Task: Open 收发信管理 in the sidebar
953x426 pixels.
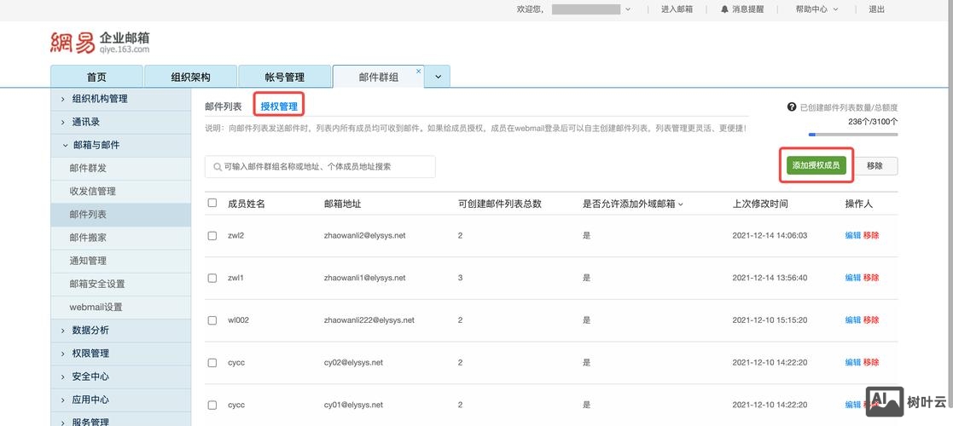Action: click(x=120, y=191)
